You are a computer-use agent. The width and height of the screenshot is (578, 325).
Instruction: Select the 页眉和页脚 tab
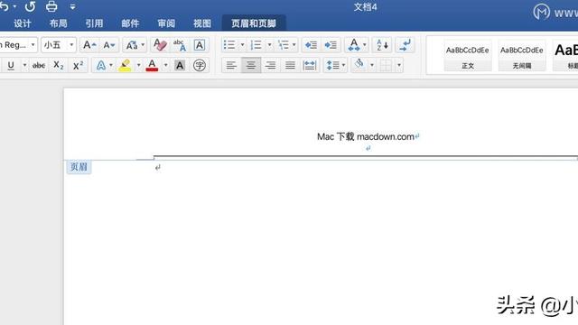pyautogui.click(x=254, y=23)
